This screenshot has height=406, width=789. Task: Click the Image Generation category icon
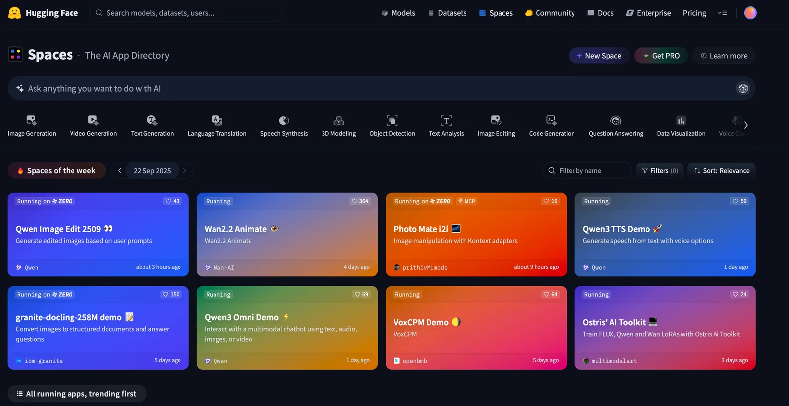[32, 121]
